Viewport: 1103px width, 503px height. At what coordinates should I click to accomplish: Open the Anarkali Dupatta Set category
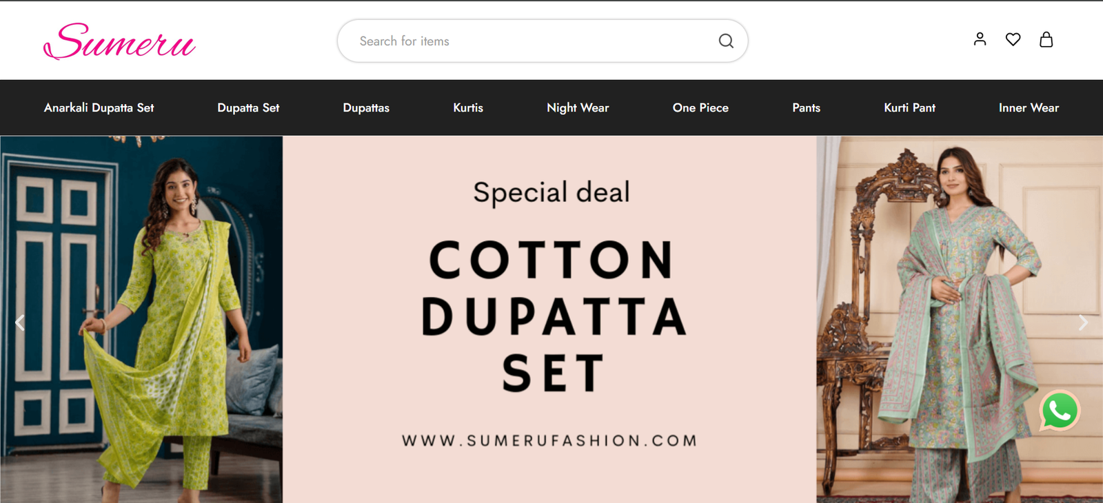[x=99, y=107]
